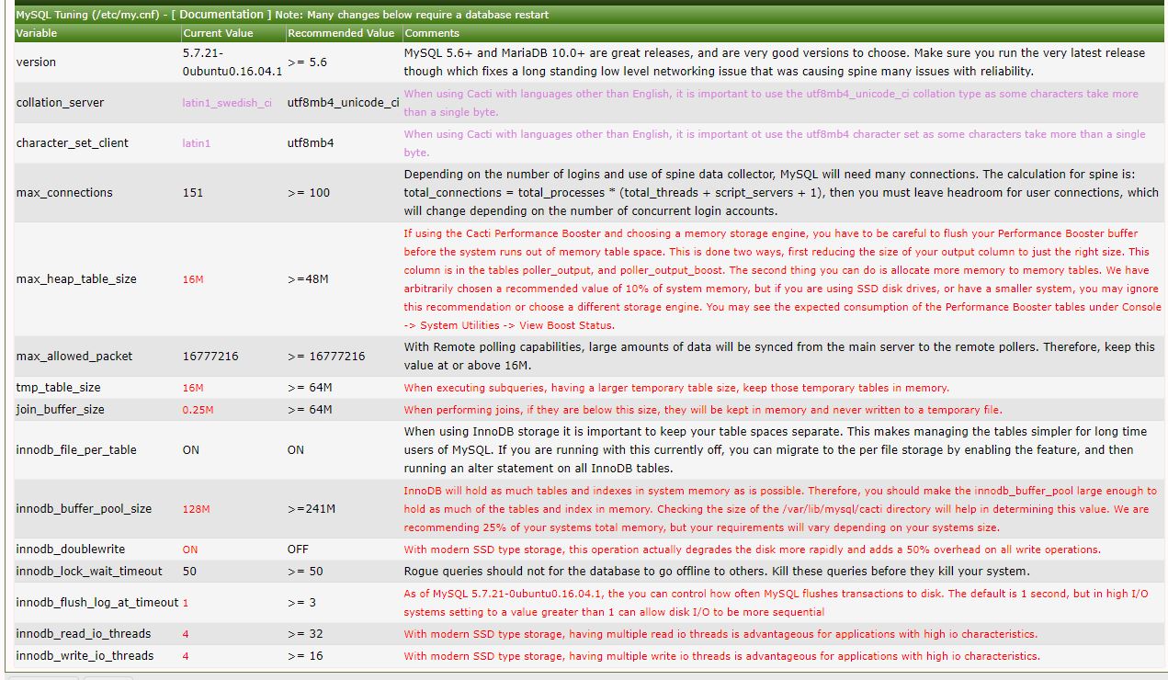Click recommended ">= 64M" in join_buffer_size row
This screenshot has width=1168, height=680.
(310, 410)
